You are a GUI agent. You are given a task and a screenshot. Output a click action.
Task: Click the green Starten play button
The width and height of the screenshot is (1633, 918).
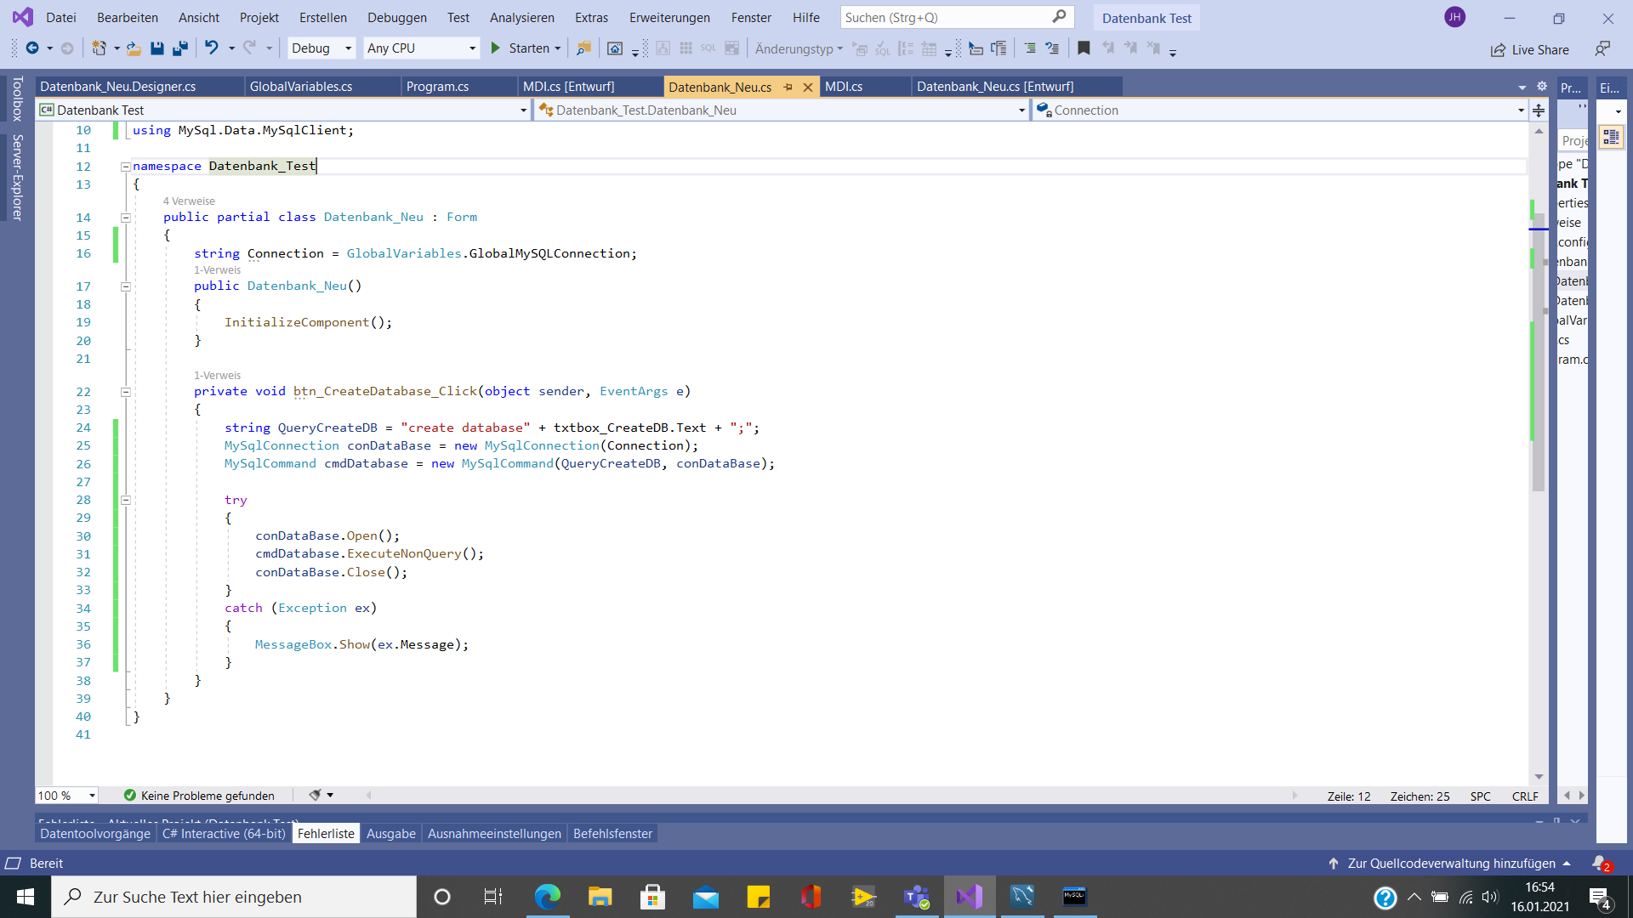click(x=496, y=48)
